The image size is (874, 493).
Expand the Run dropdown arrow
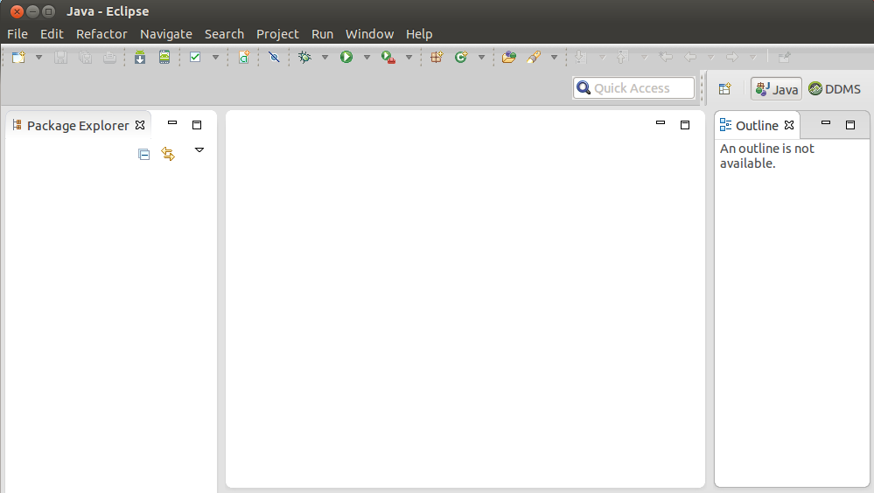(367, 58)
